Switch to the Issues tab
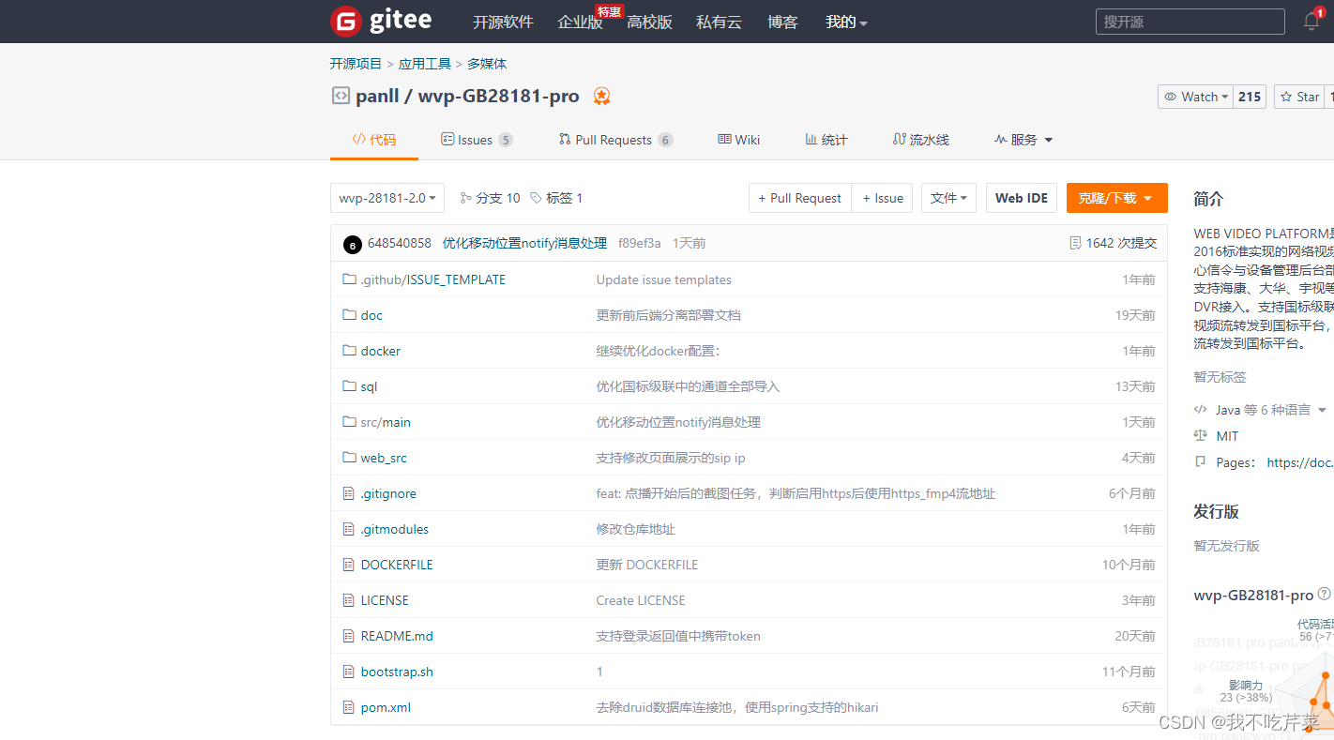This screenshot has height=740, width=1334. tap(477, 140)
